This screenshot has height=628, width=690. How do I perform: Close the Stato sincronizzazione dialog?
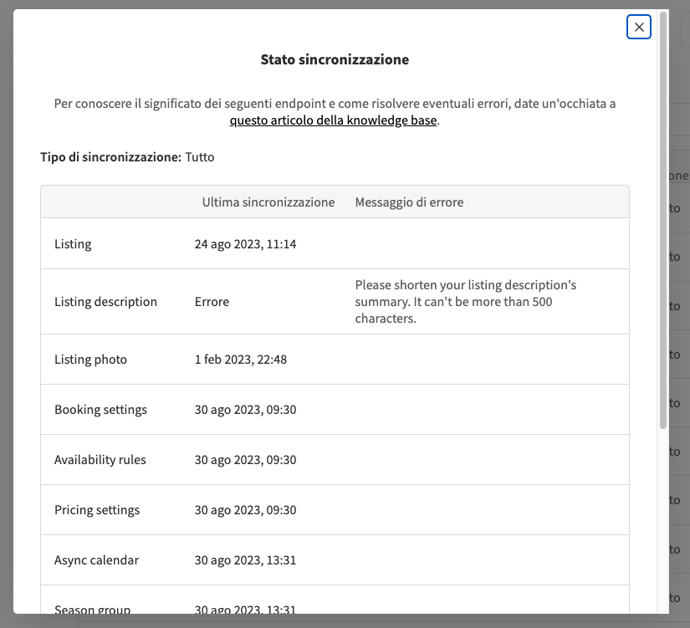(638, 27)
